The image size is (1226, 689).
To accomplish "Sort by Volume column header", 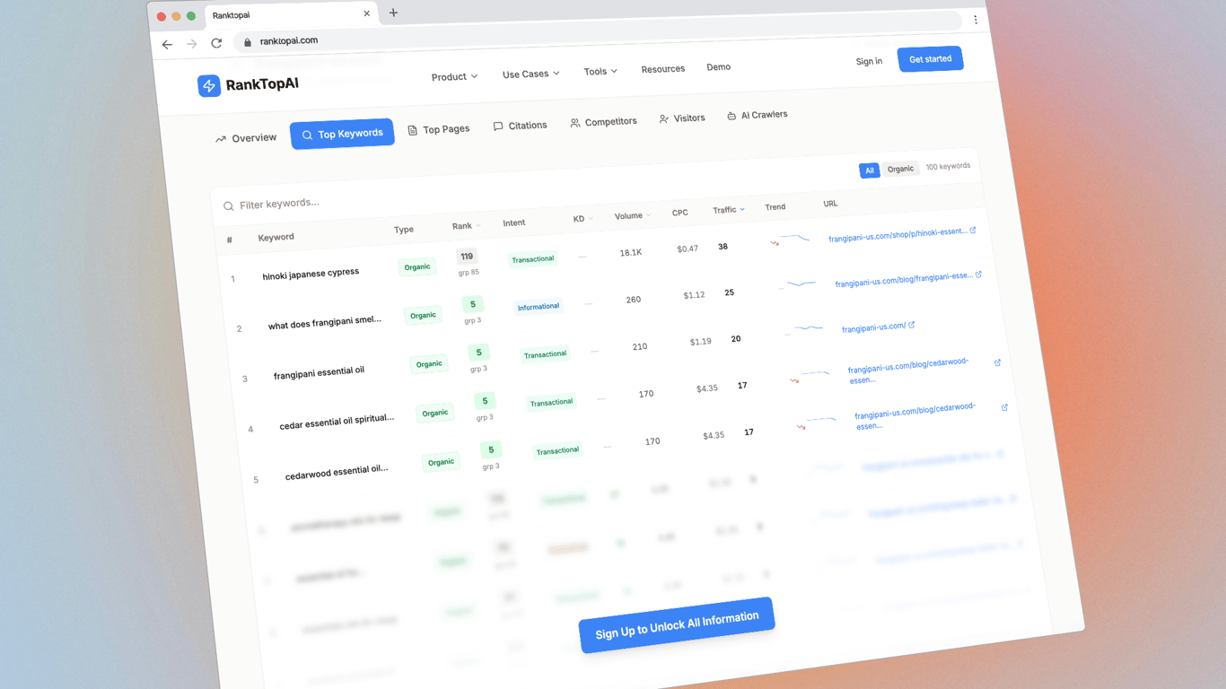I will 633,216.
